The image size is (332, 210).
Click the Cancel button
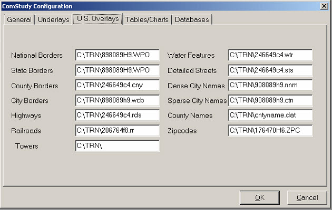(307, 197)
